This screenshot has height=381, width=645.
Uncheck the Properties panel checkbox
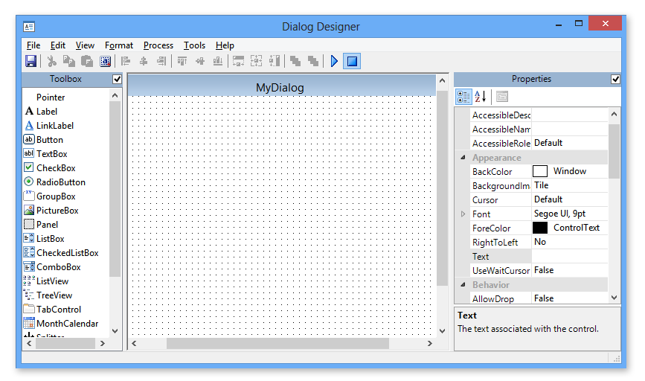click(615, 79)
